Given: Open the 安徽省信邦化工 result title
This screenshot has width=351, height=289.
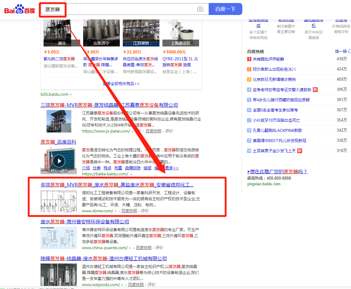Looking at the screenshot, I should click(x=117, y=185).
